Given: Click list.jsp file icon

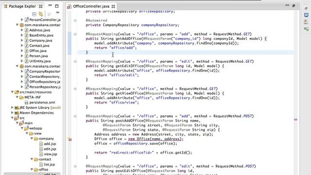Looking at the screenshot, I should [x=41, y=164].
